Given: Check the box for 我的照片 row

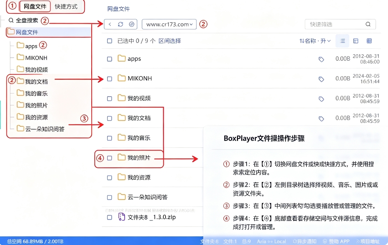Looking at the screenshot, I should (109, 158).
